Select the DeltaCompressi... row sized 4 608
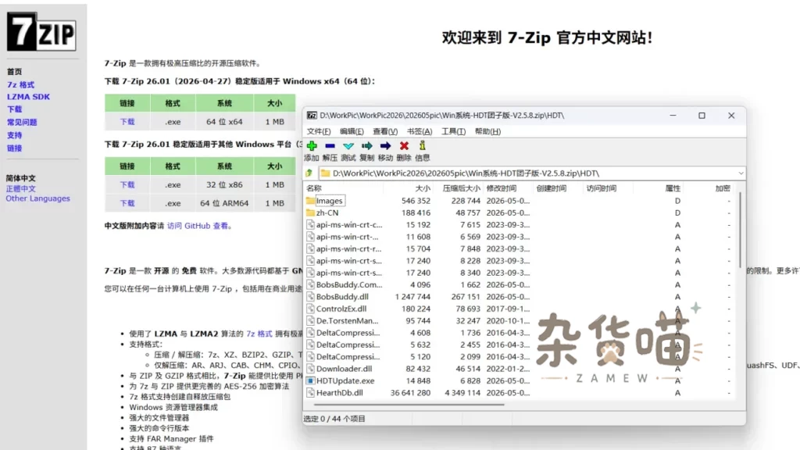Screen dimensions: 800x450 point(520,333)
